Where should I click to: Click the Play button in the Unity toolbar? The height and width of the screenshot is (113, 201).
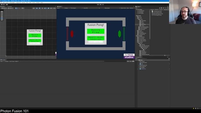pos(98,4)
